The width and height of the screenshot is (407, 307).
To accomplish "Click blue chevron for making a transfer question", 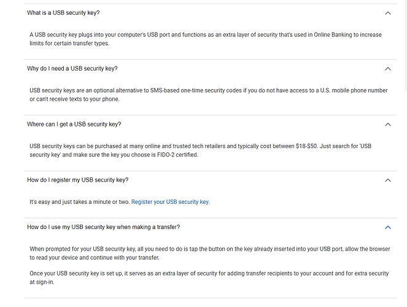I will (387, 227).
